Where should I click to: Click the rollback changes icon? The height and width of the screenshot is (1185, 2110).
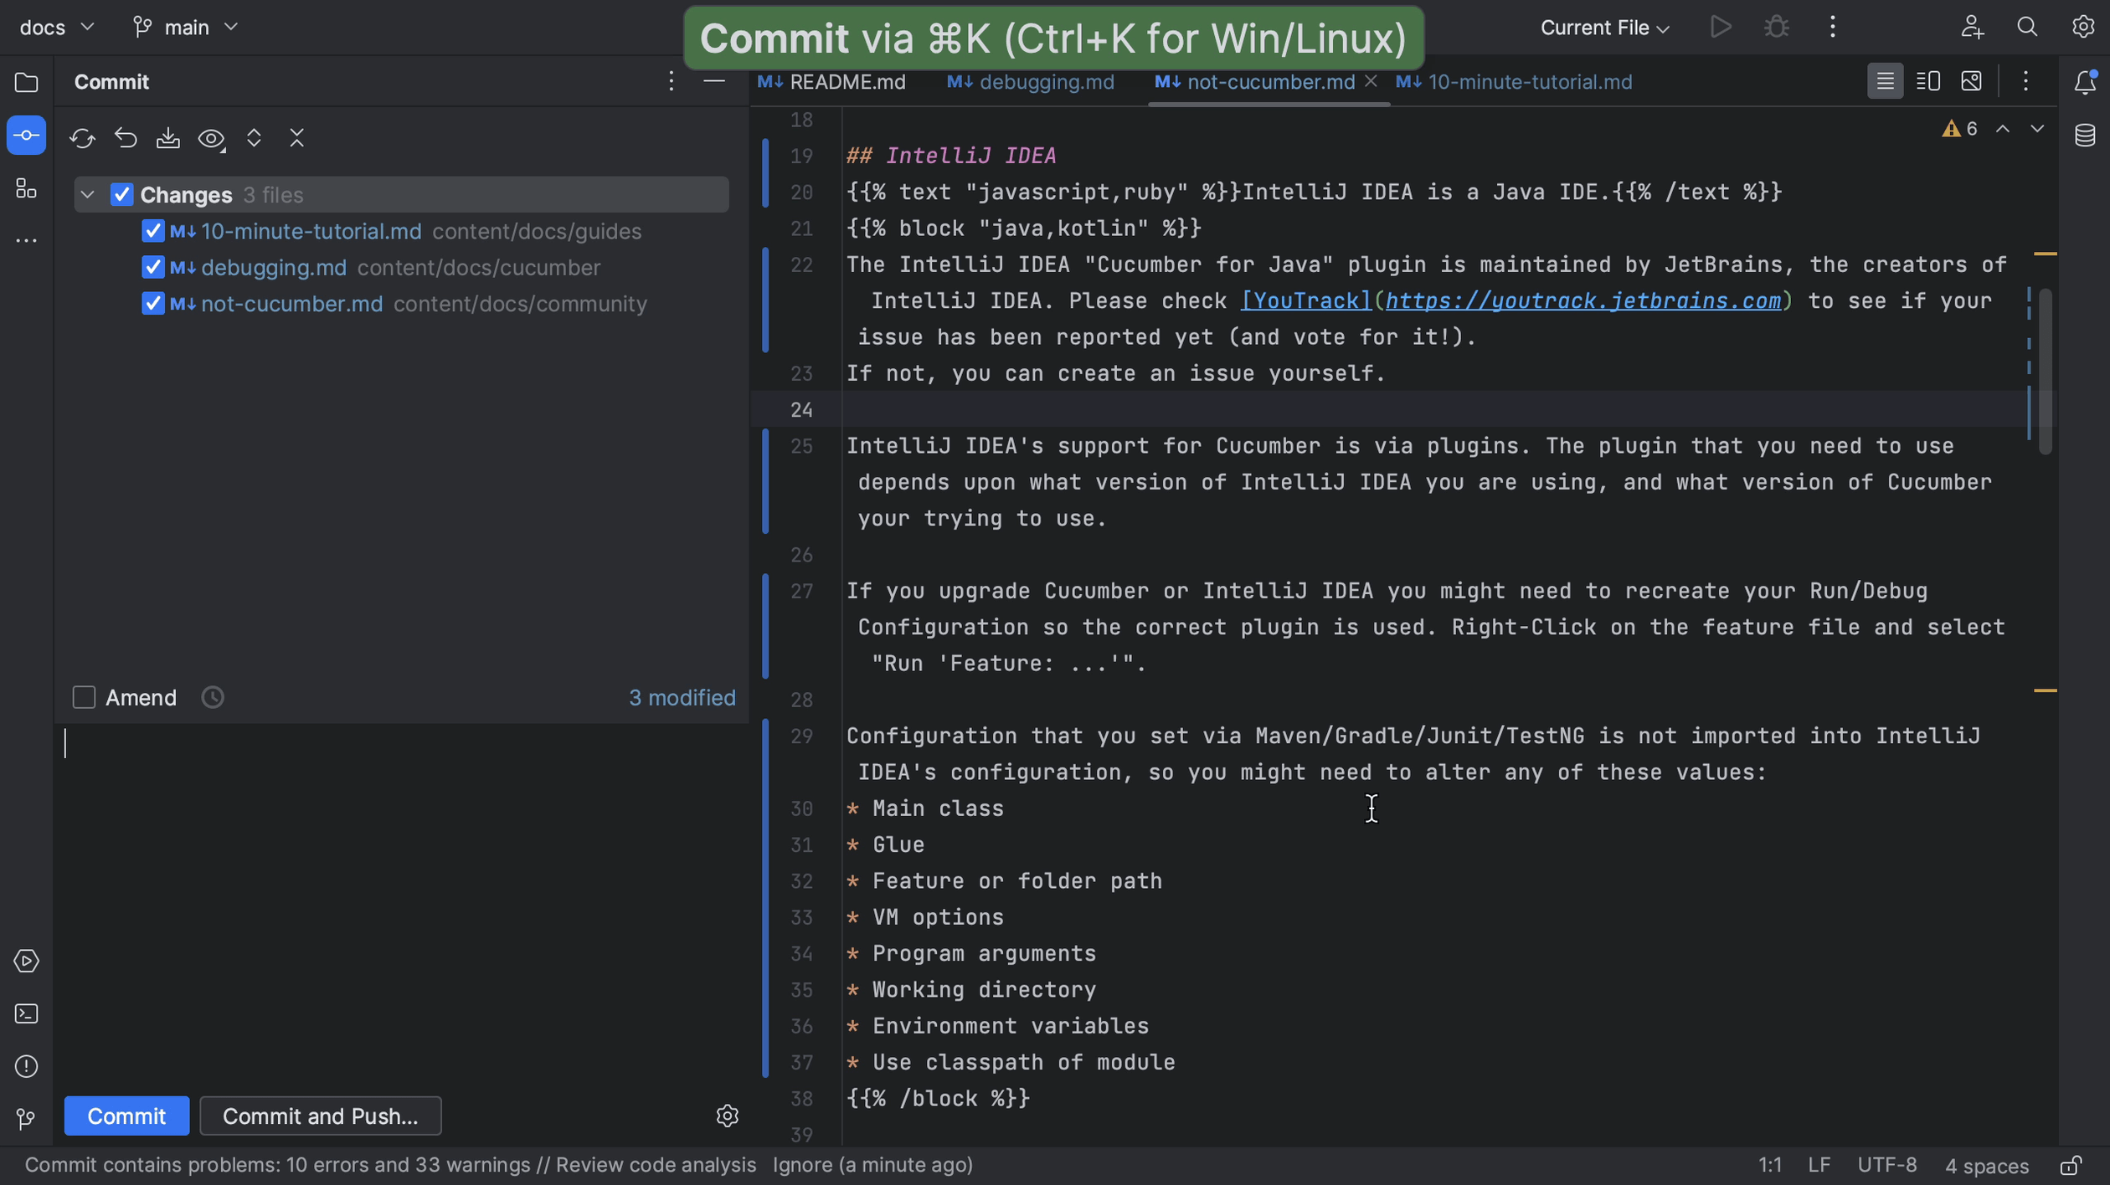click(x=125, y=137)
